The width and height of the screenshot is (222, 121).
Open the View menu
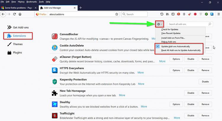(x=13, y=2)
